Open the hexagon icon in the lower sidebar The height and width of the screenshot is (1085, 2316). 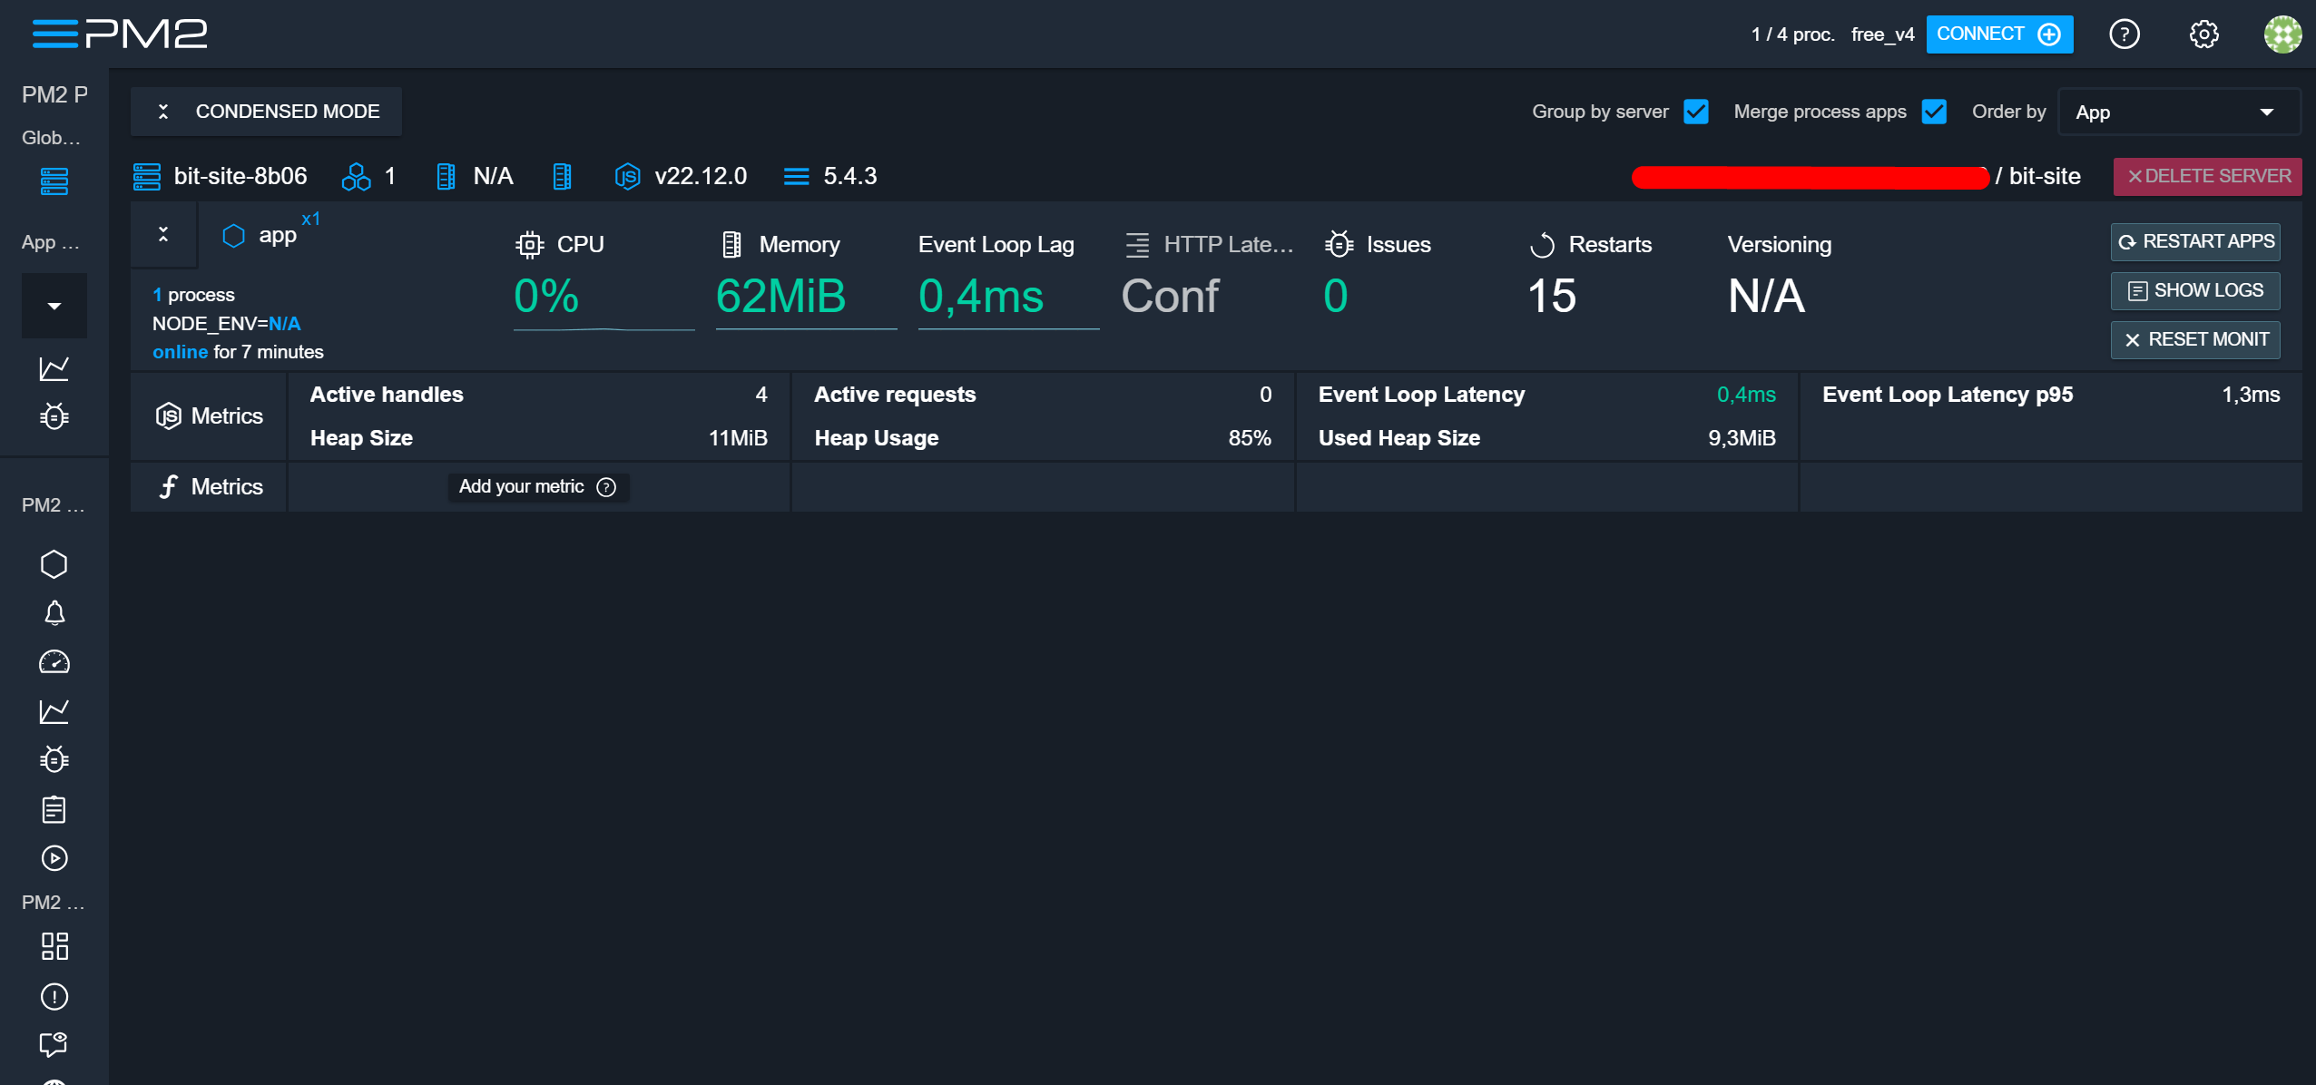tap(54, 564)
